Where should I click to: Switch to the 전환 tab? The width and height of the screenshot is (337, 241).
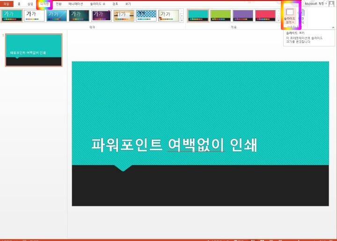(x=59, y=4)
